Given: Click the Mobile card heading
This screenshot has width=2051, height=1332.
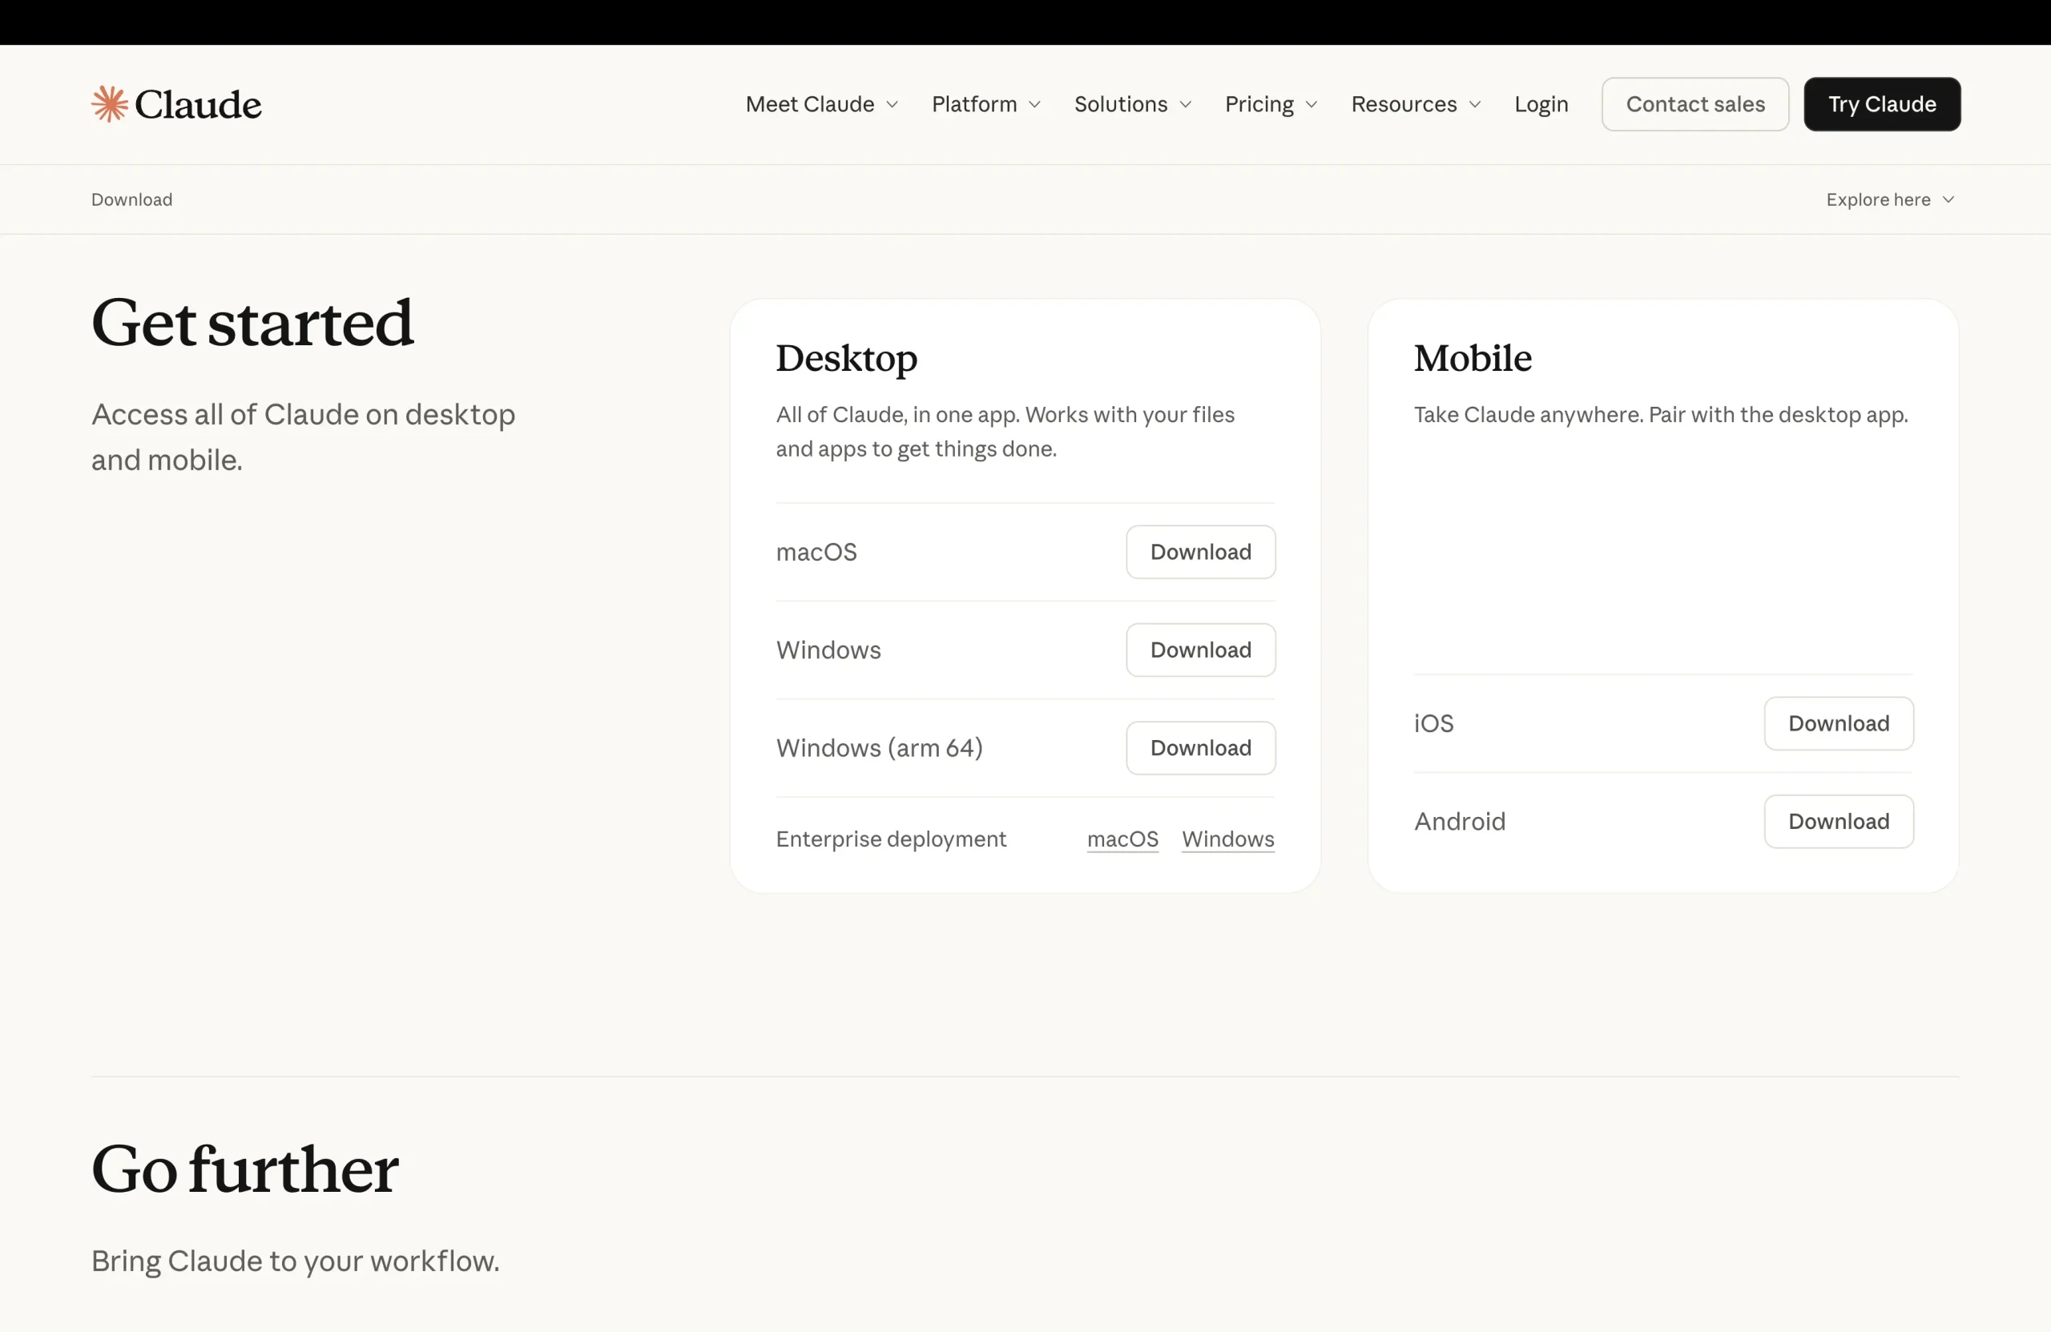Looking at the screenshot, I should [x=1473, y=358].
